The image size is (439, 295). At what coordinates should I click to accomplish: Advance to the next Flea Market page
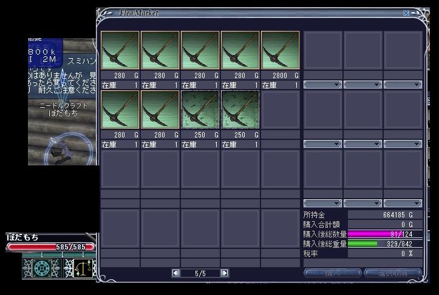[225, 273]
